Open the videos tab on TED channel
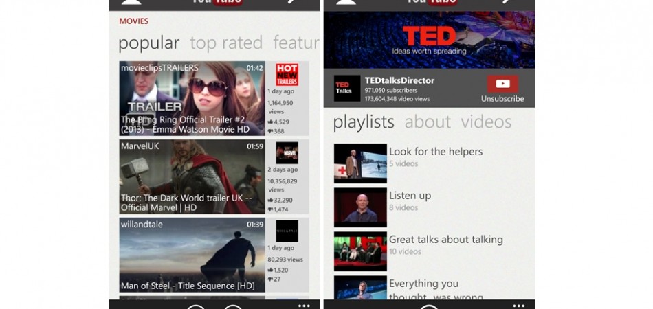Screen dimensions: 653x309 pyautogui.click(x=486, y=122)
